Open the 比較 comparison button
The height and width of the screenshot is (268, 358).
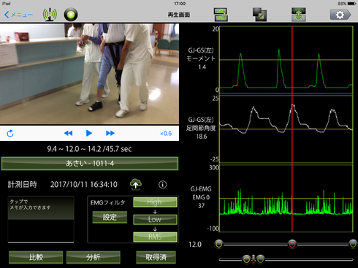(36, 257)
